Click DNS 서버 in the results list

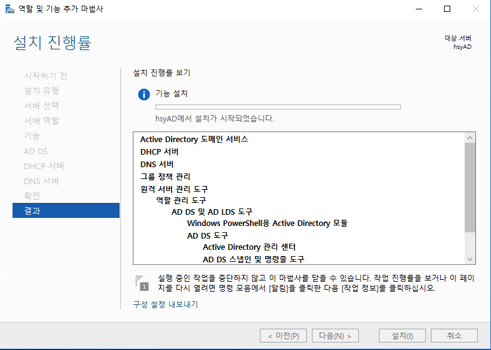point(157,164)
